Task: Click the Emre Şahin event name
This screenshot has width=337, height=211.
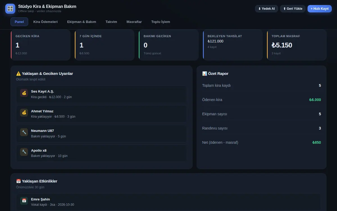Action: point(40,199)
